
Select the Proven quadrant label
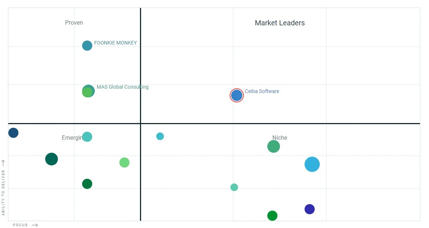[74, 22]
